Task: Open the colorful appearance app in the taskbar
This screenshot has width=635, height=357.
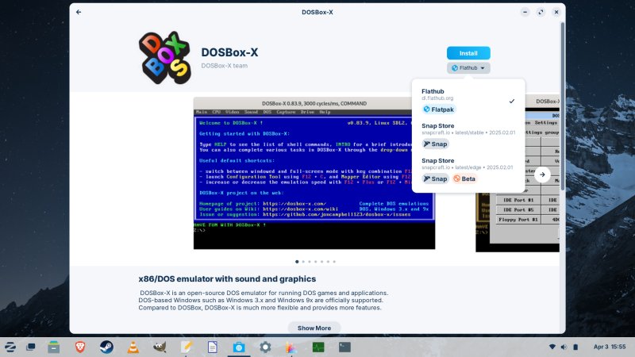Action: click(x=291, y=347)
